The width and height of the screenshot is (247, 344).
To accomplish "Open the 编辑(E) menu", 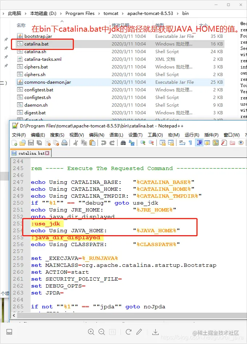I will (x=38, y=135).
